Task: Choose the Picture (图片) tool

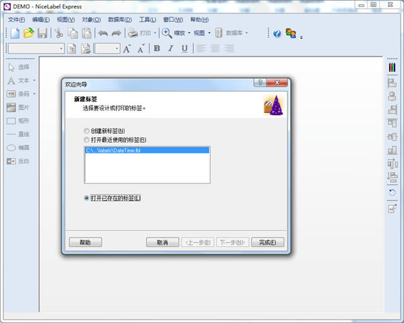Action: (18, 108)
